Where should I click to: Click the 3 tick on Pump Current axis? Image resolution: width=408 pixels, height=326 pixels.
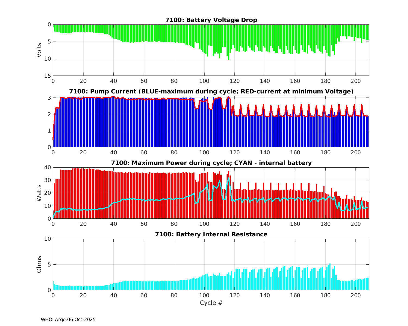click(49, 98)
